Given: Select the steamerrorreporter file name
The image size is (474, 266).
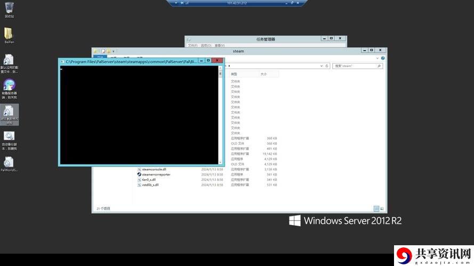Looking at the screenshot, I should (x=156, y=174).
